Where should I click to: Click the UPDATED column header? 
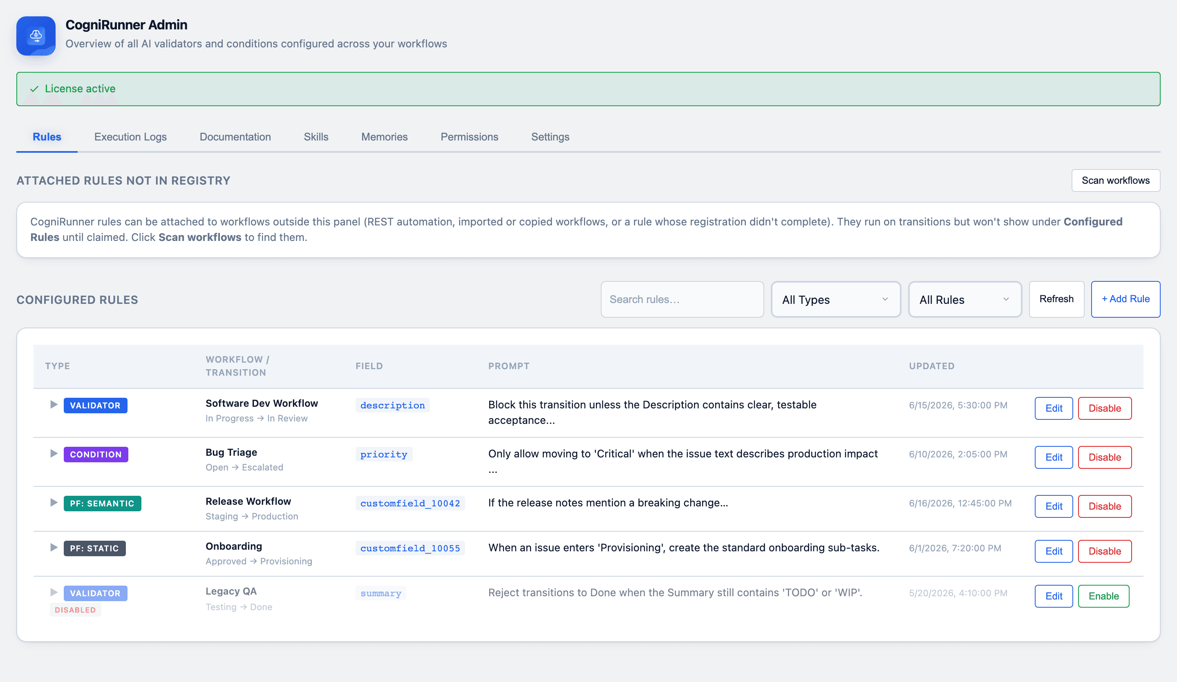[x=931, y=366]
